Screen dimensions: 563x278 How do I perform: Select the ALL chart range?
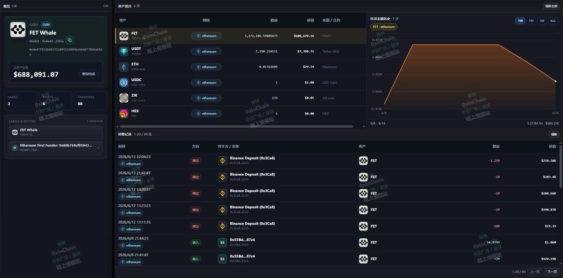(553, 21)
